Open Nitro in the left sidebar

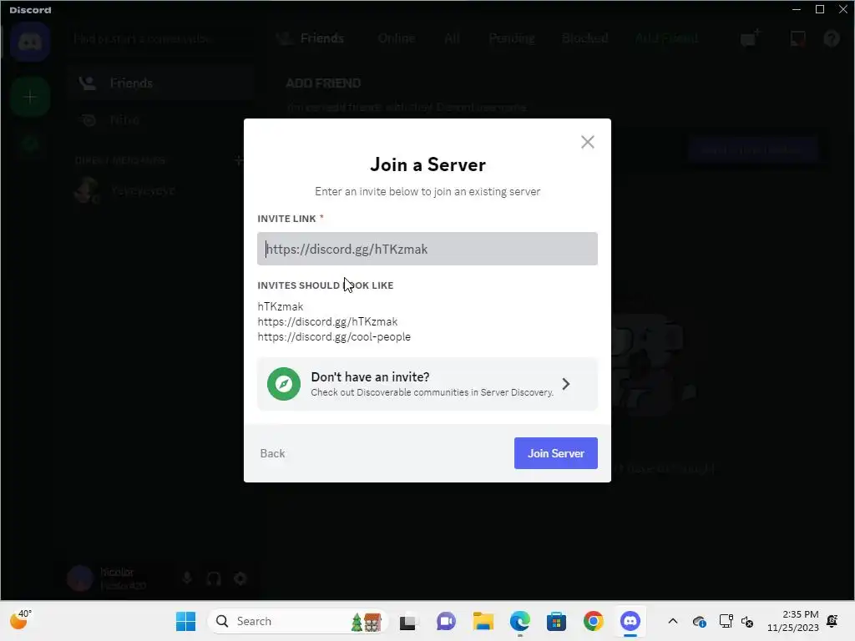(161, 120)
